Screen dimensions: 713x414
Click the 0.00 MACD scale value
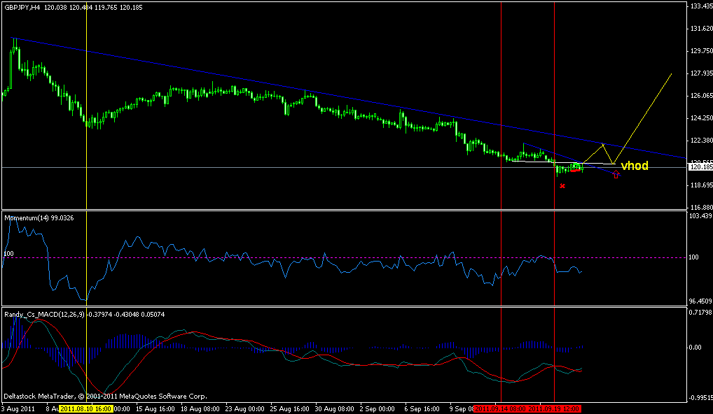click(695, 348)
